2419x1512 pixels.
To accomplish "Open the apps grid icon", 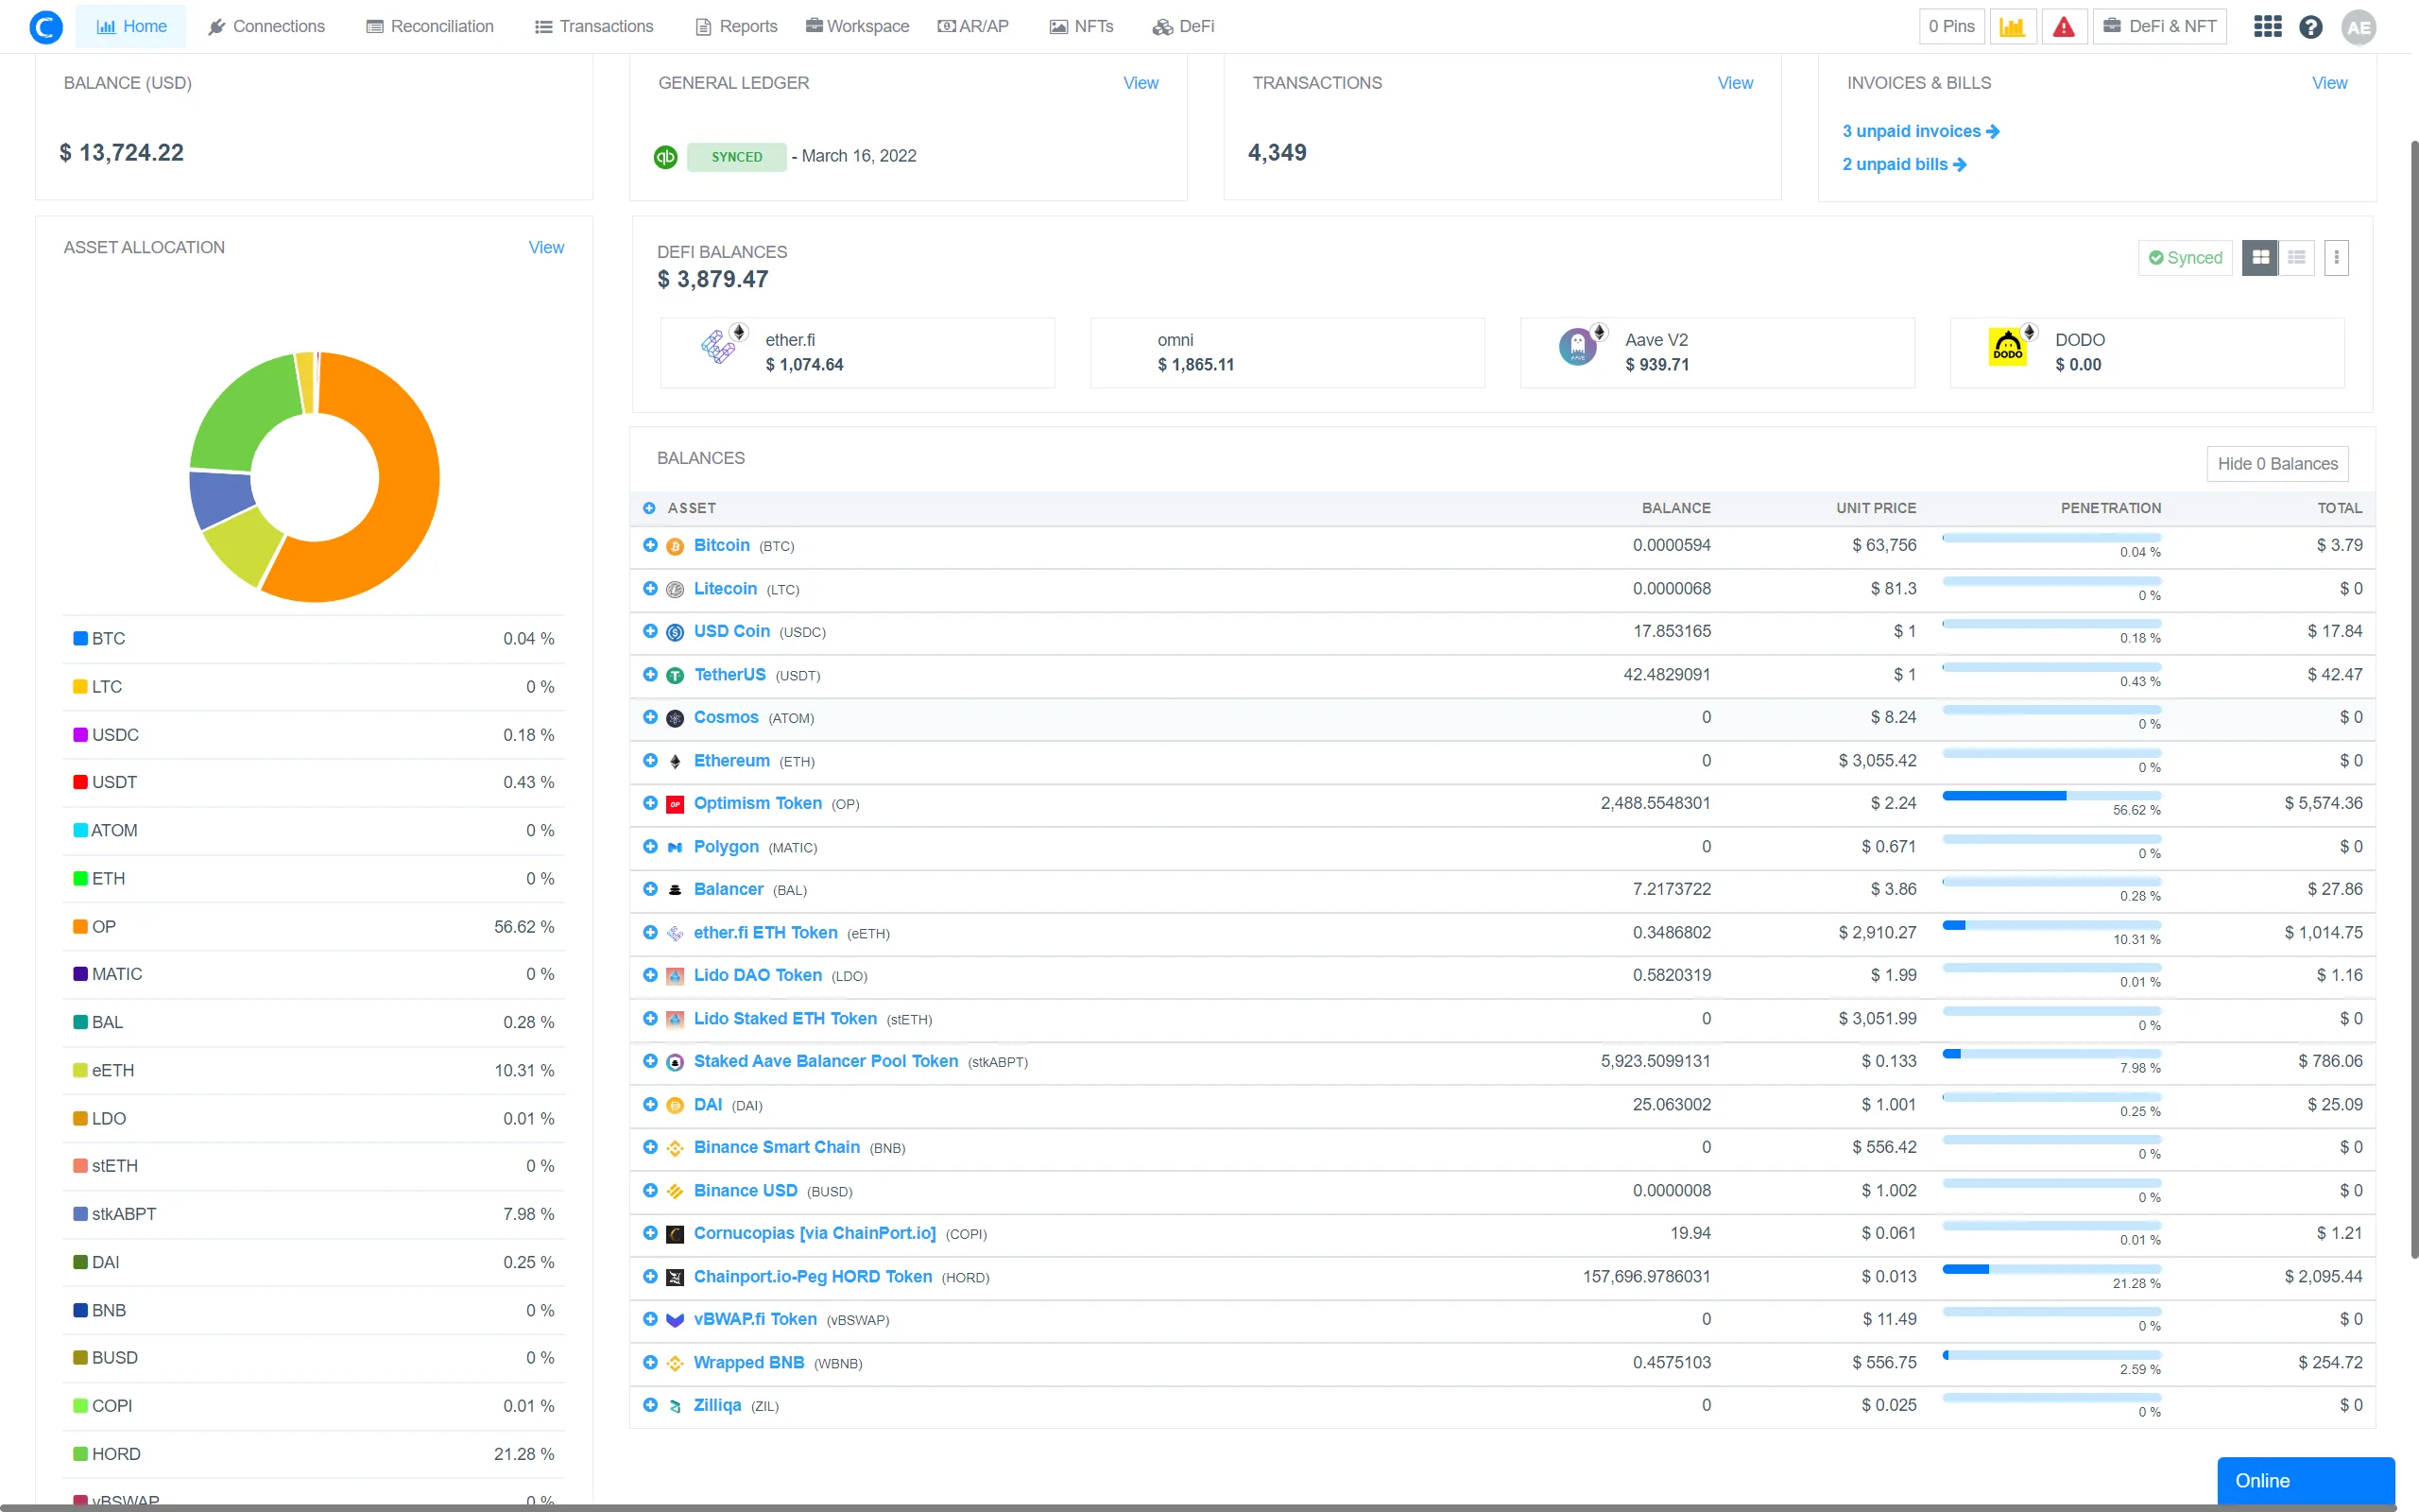I will [2267, 27].
